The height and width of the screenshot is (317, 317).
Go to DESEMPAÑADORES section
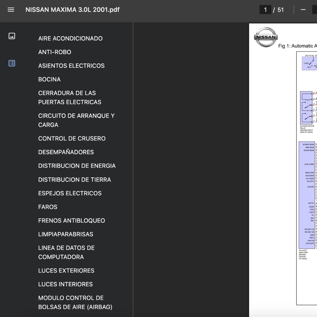(66, 152)
